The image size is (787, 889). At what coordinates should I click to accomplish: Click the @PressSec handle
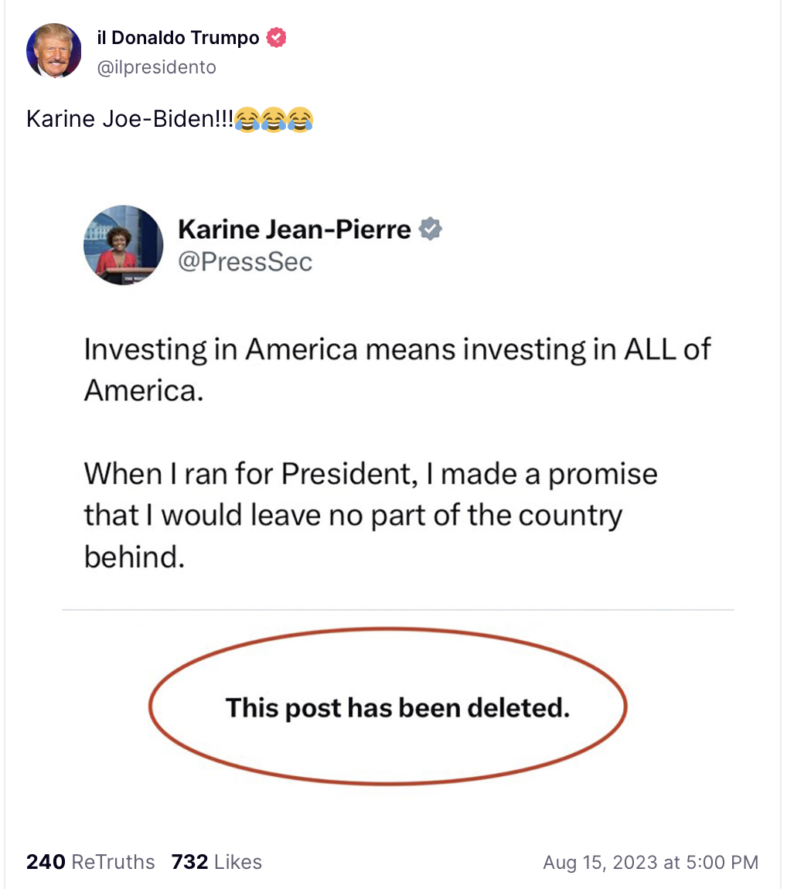245,261
